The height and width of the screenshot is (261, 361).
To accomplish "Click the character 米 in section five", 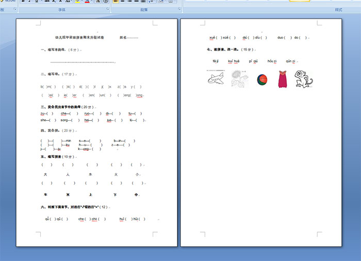I will point(68,194).
